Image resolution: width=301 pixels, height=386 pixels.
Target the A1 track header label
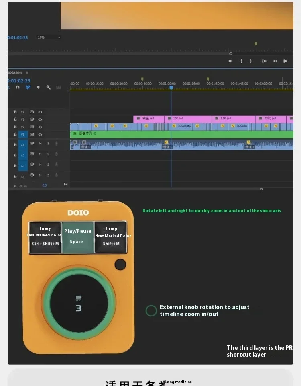[22, 145]
